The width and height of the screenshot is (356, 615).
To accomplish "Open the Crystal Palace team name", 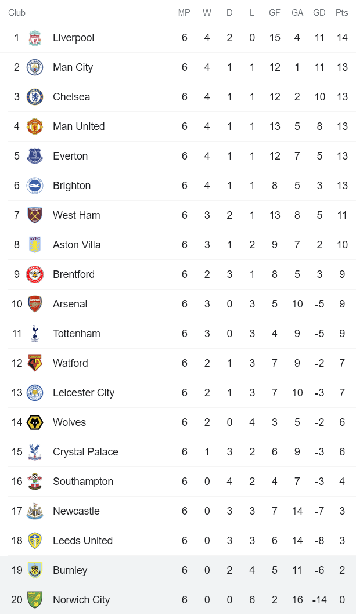I will [x=85, y=452].
